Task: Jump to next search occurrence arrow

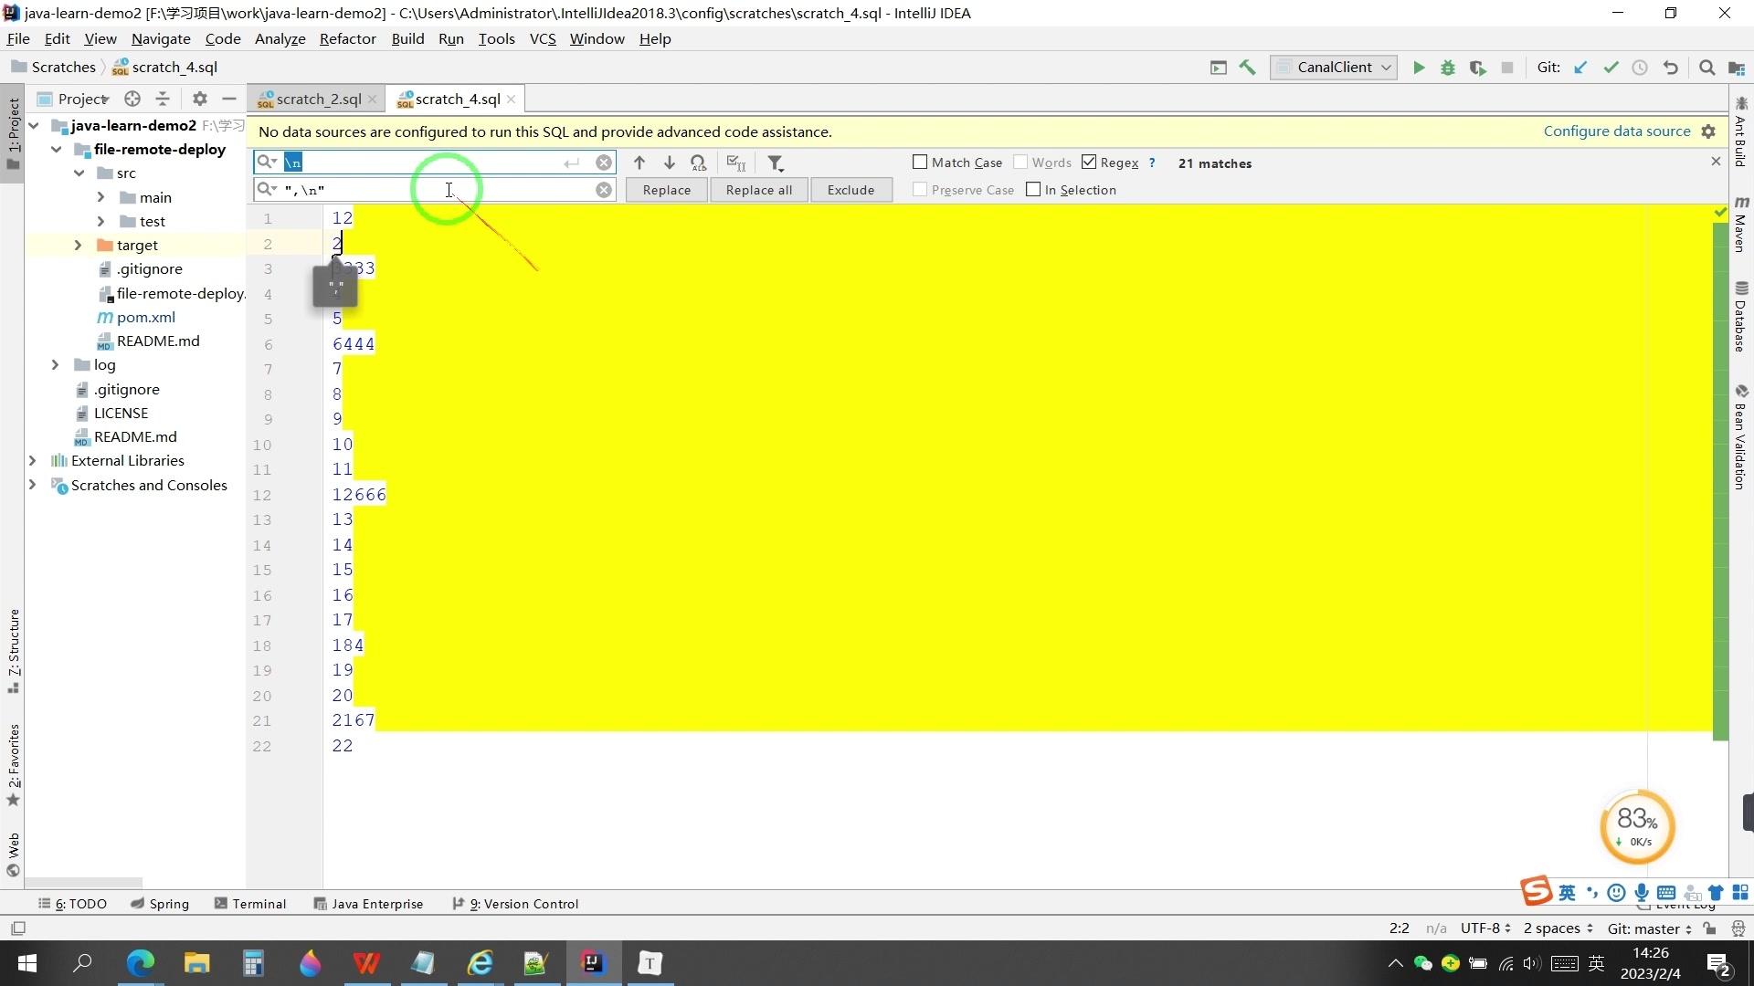Action: pos(670,163)
